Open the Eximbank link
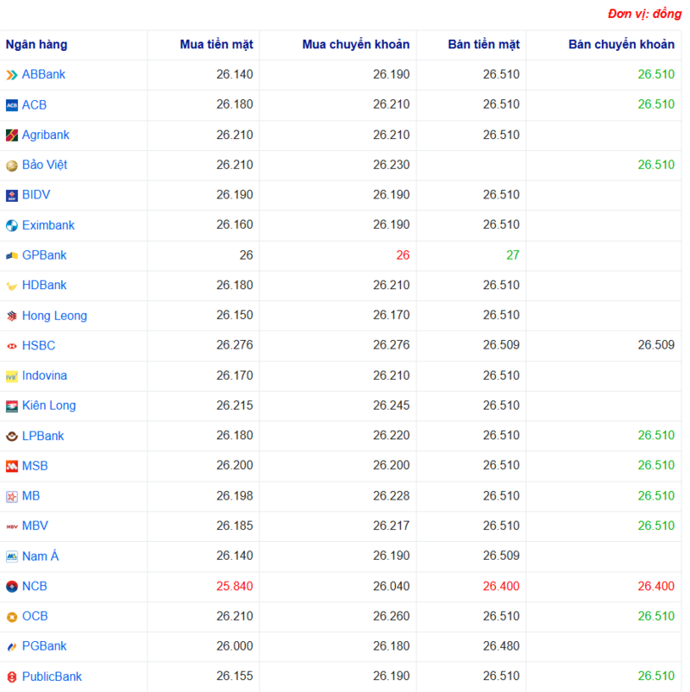This screenshot has height=692, width=690. [x=48, y=225]
